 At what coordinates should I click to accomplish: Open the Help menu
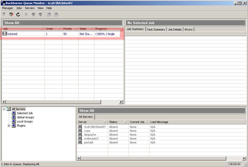(x=49, y=8)
